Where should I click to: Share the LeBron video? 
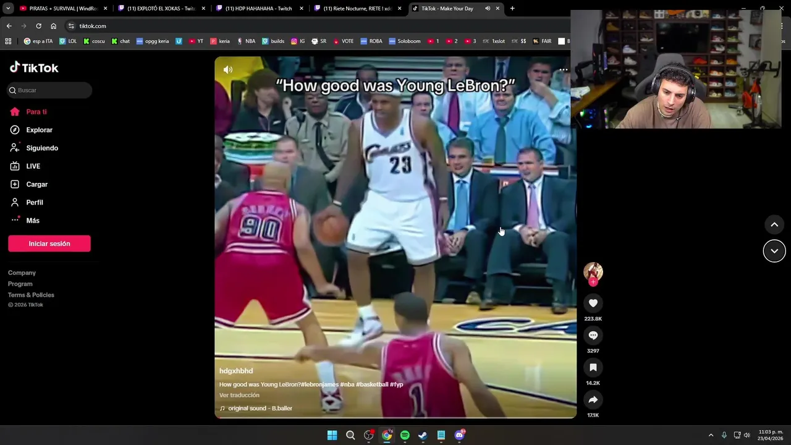pyautogui.click(x=593, y=399)
